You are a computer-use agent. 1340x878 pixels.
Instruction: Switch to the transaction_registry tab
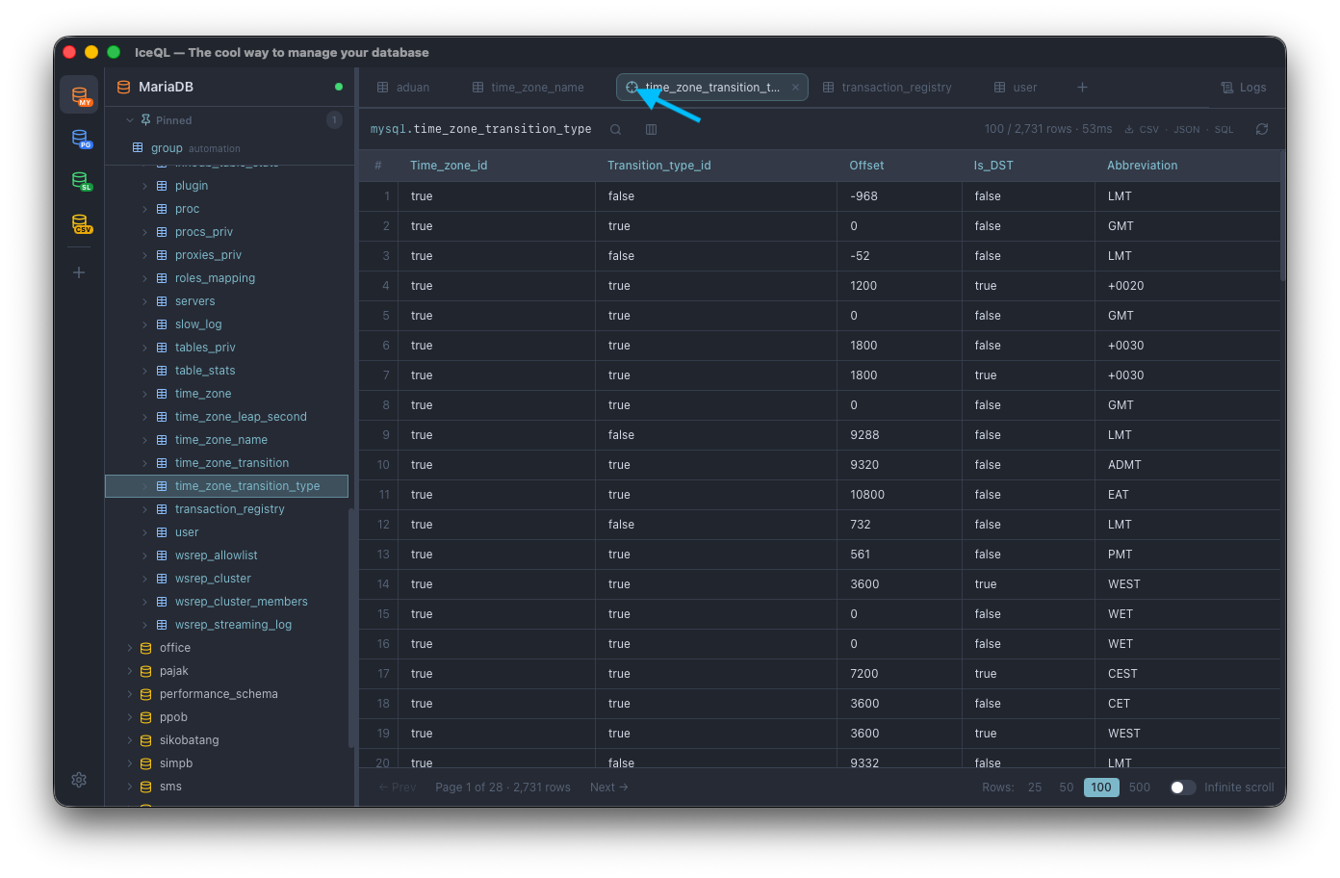[x=888, y=88]
